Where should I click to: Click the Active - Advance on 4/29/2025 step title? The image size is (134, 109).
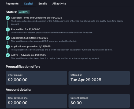click(x=29, y=55)
